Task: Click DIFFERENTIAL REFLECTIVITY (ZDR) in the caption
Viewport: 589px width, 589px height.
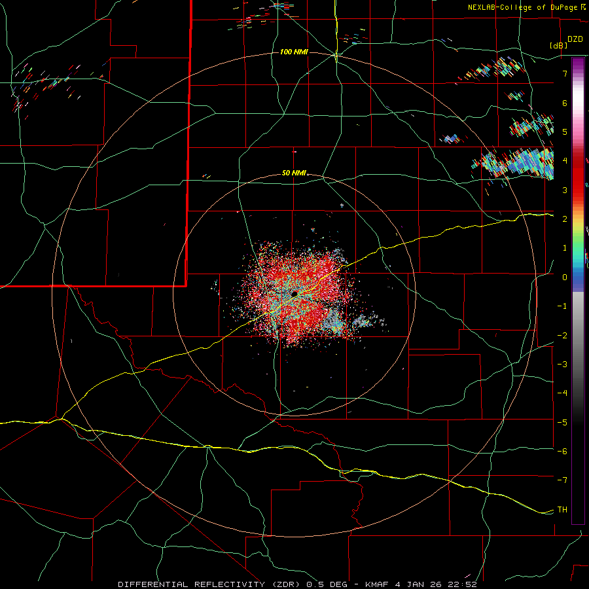Action: point(210,584)
